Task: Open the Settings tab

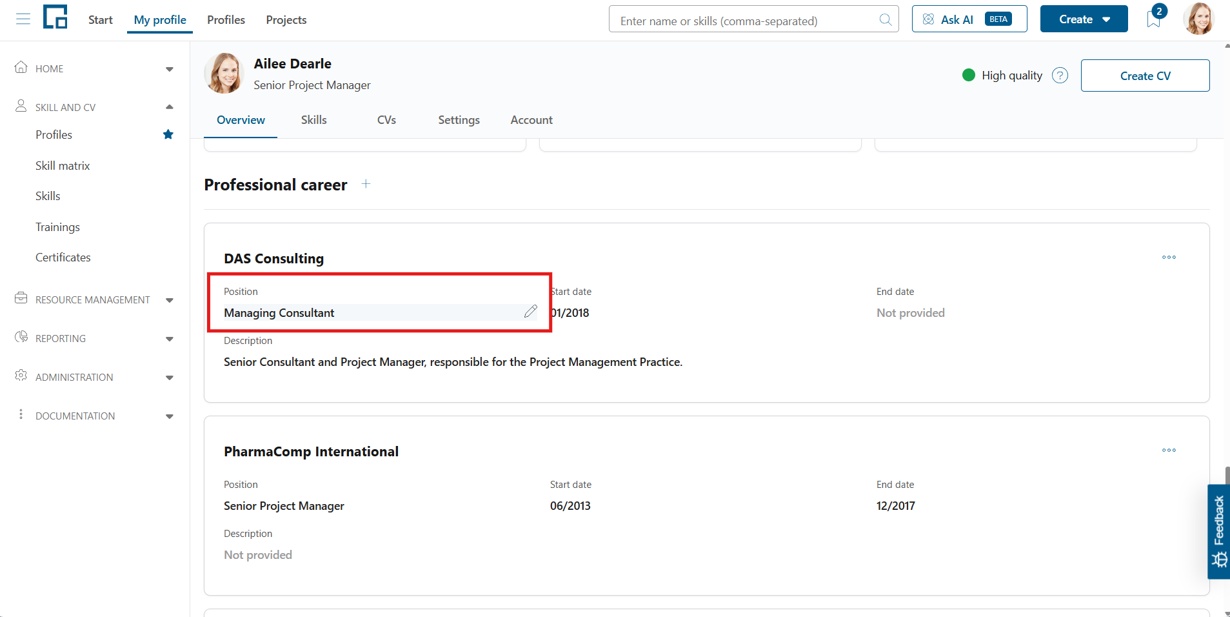Action: pyautogui.click(x=459, y=120)
